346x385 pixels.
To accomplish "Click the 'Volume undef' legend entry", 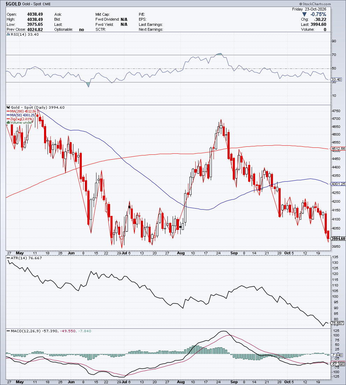I will (x=21, y=123).
